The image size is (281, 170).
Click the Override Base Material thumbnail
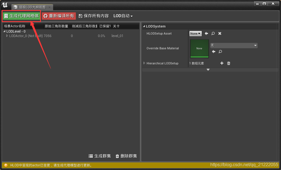[x=199, y=48]
